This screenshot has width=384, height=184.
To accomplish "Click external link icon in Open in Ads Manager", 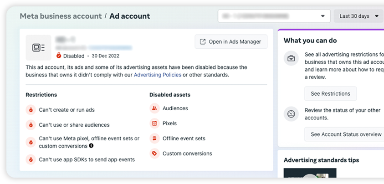I will click(x=203, y=41).
